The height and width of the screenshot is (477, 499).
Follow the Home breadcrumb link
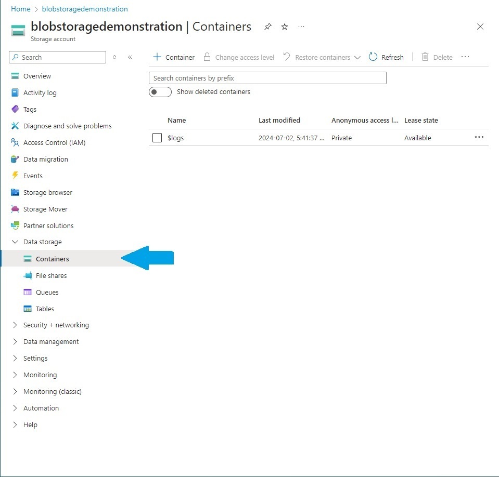[x=21, y=9]
